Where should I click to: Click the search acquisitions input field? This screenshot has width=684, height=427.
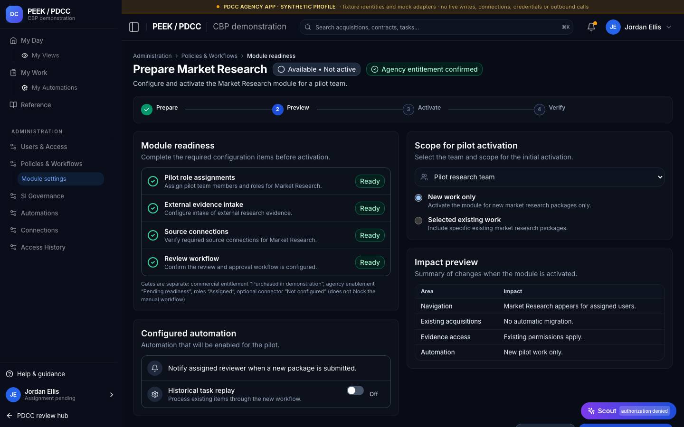437,27
